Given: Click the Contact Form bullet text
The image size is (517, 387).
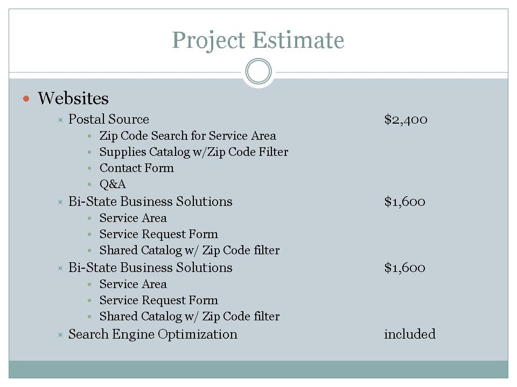Looking at the screenshot, I should click(137, 168).
